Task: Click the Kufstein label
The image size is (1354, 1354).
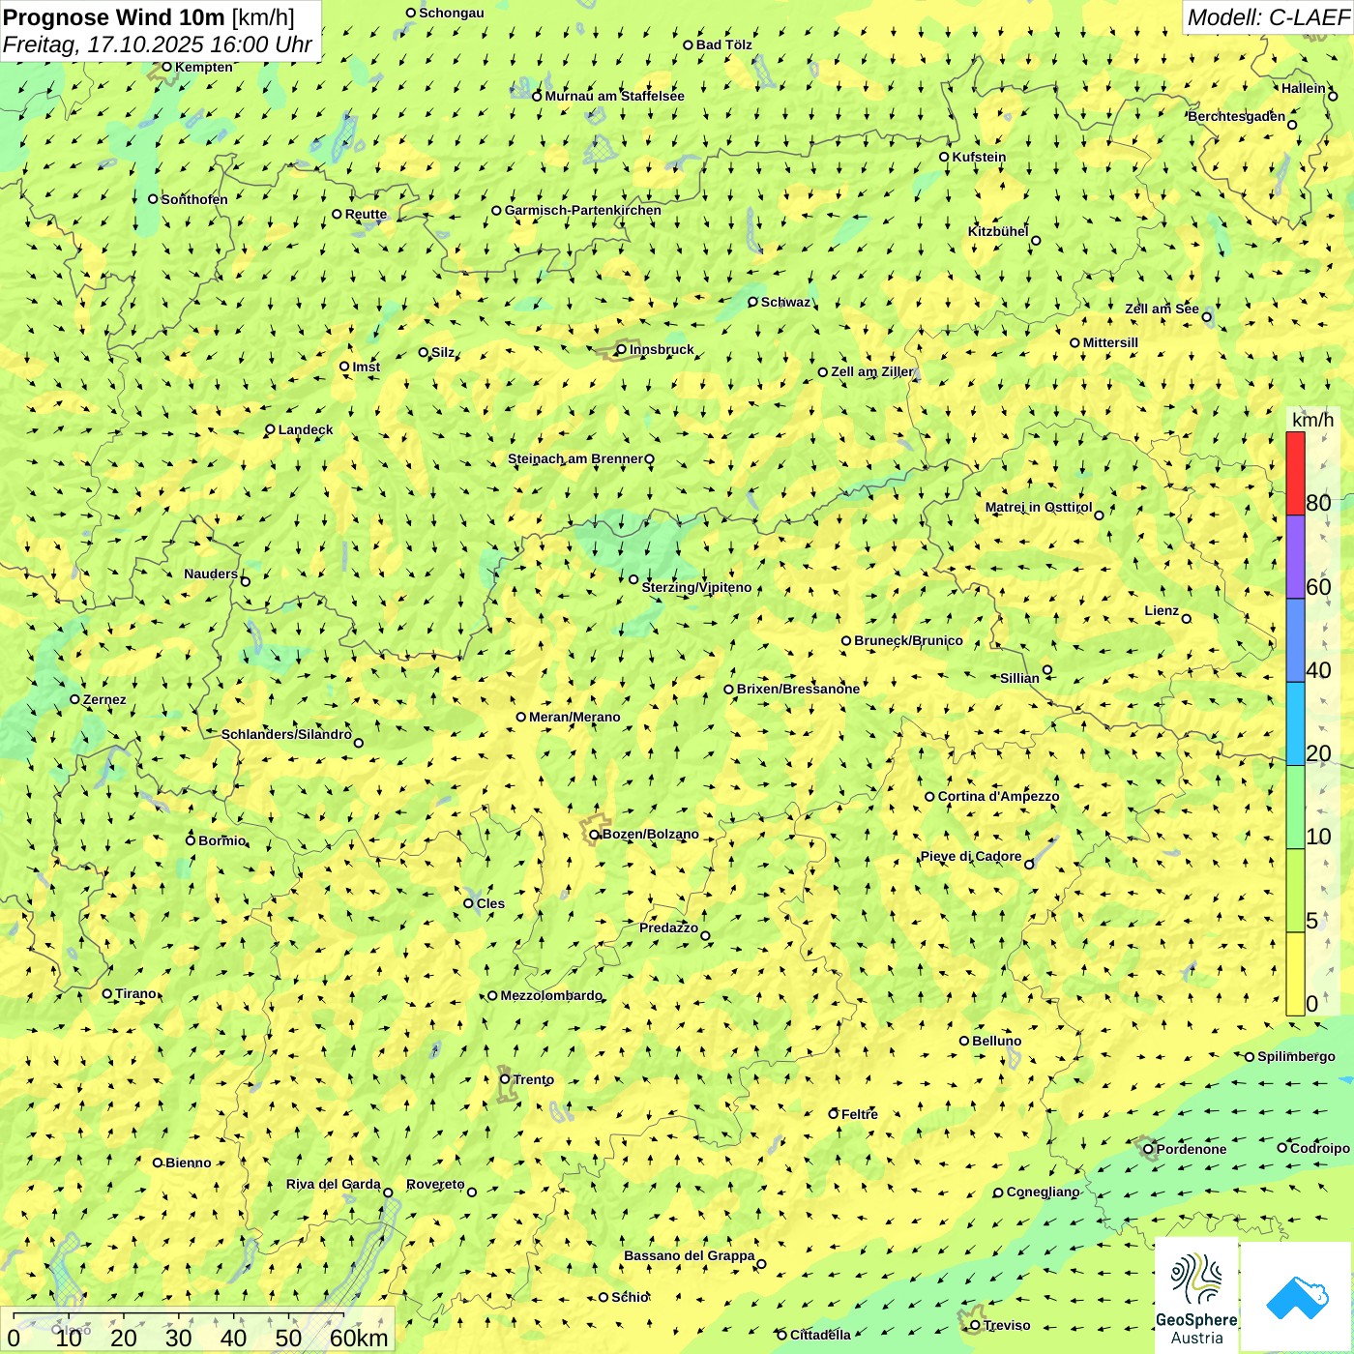Action: click(979, 157)
